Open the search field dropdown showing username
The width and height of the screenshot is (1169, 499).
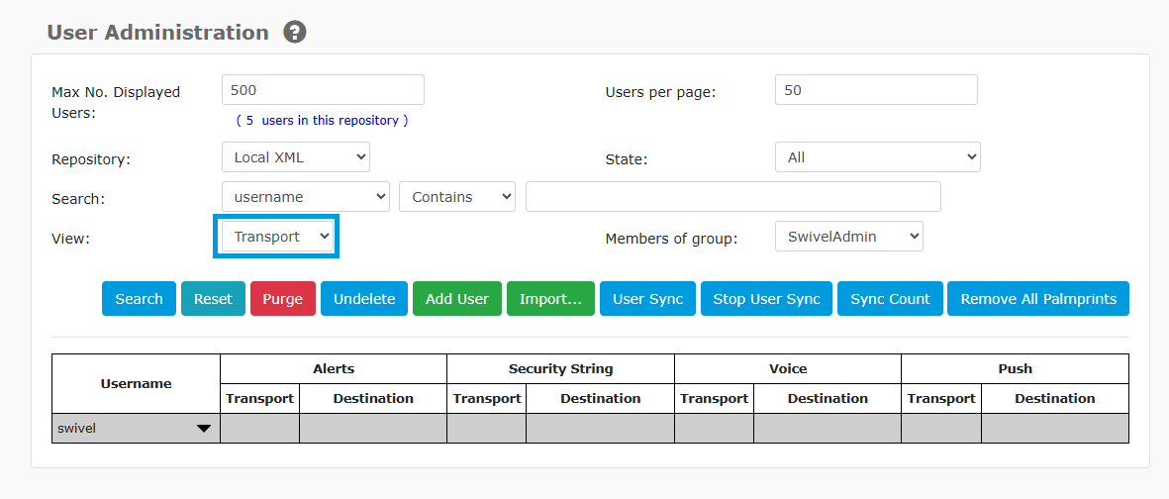click(306, 197)
